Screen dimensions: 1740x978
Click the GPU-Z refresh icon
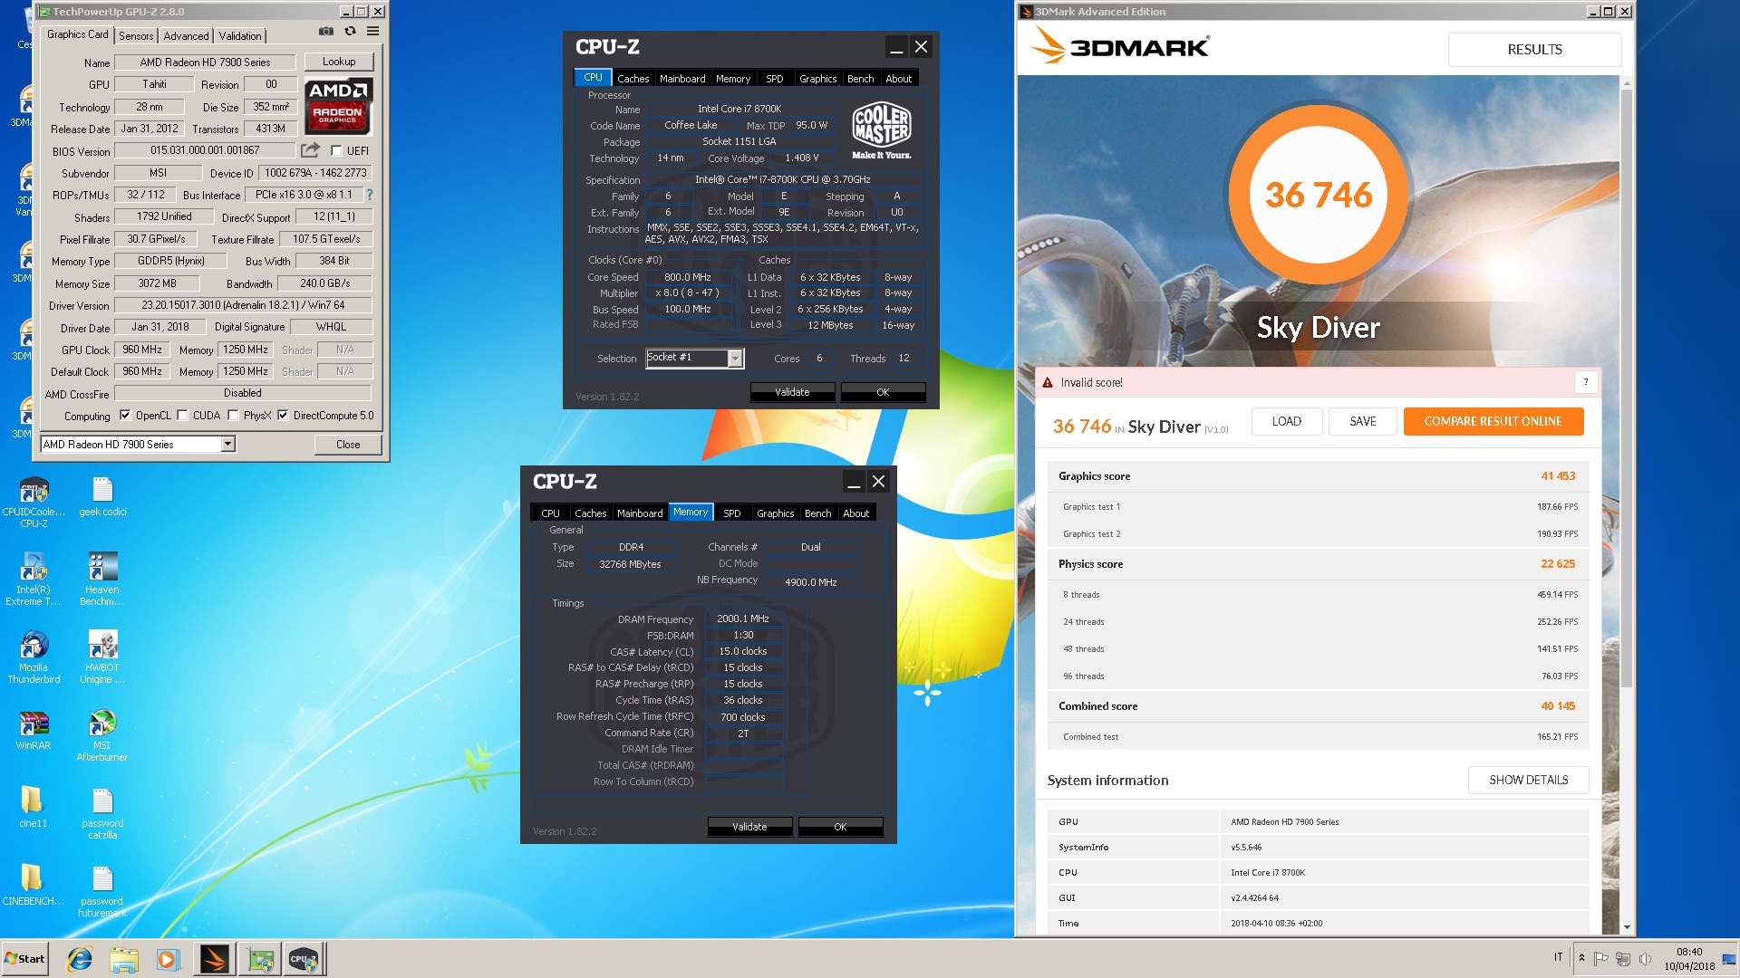350,32
